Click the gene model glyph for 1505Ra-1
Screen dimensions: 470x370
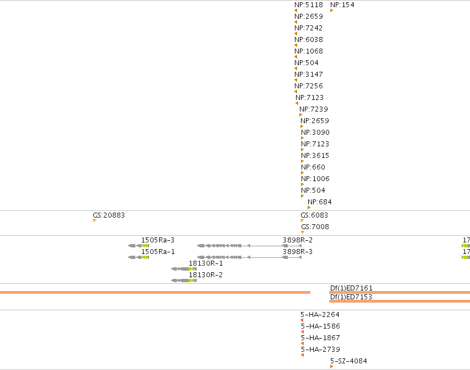coord(139,257)
